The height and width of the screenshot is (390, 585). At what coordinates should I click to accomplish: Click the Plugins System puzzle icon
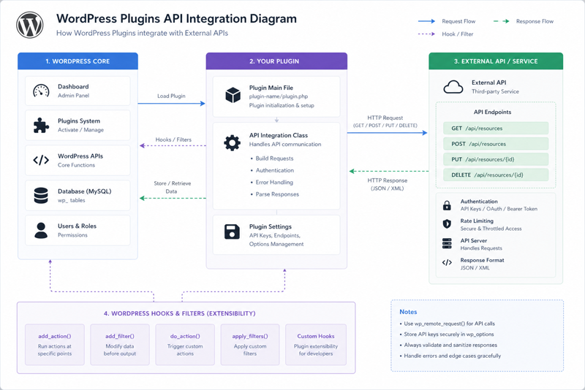click(x=41, y=125)
